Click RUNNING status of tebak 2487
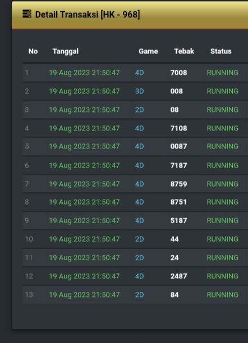The height and width of the screenshot is (343, 248). (x=222, y=276)
